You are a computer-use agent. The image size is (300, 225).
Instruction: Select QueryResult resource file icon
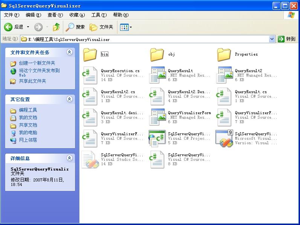[x=157, y=75]
